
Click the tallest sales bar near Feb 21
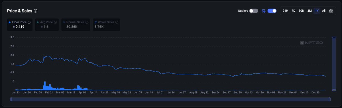pos(45,86)
